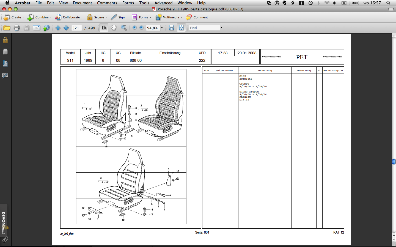Go to next page with down arrow
The image size is (396, 247).
66,28
